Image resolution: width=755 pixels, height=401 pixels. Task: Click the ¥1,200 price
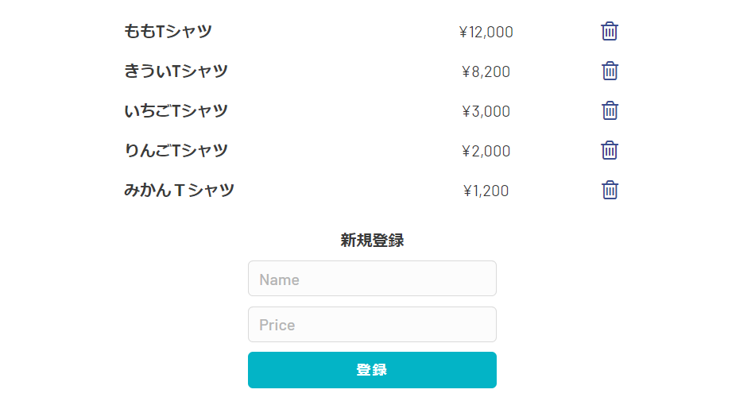point(486,191)
